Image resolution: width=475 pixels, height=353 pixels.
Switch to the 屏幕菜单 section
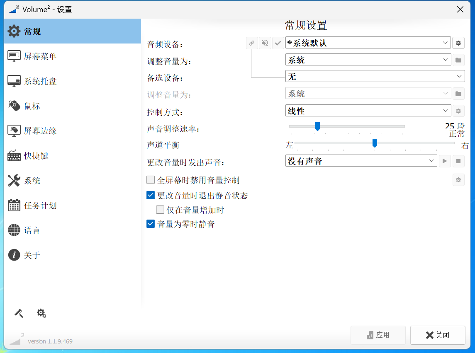point(40,56)
